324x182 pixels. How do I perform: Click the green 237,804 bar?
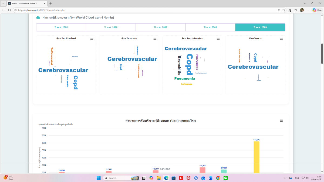coord(224,171)
